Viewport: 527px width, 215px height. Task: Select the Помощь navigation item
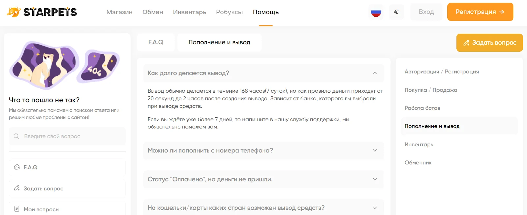pyautogui.click(x=266, y=12)
